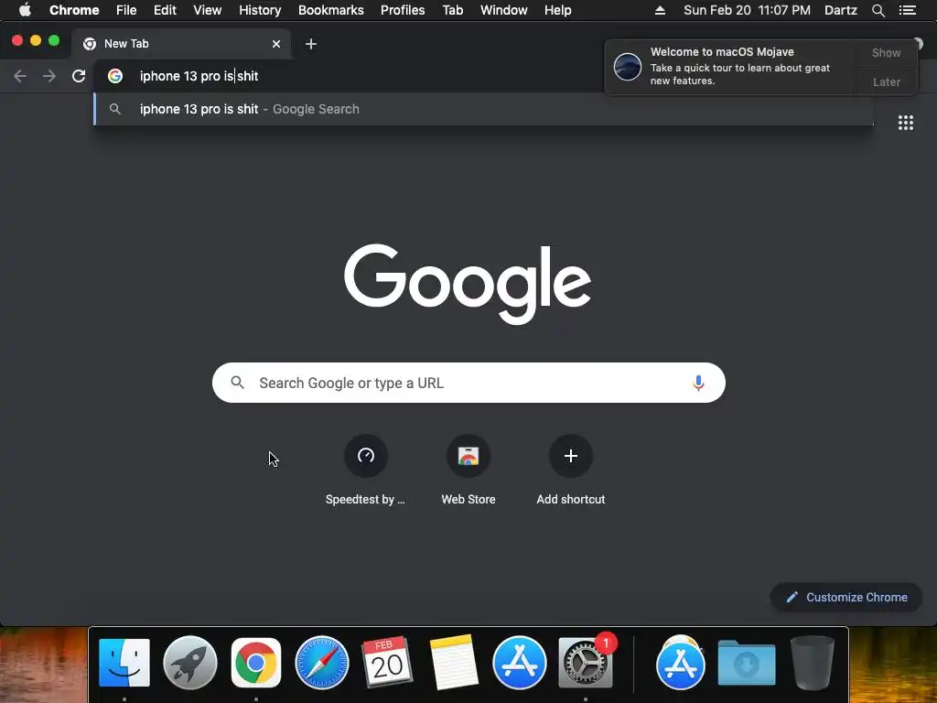The width and height of the screenshot is (937, 703).
Task: Open the Google apps grid
Action: pyautogui.click(x=905, y=123)
